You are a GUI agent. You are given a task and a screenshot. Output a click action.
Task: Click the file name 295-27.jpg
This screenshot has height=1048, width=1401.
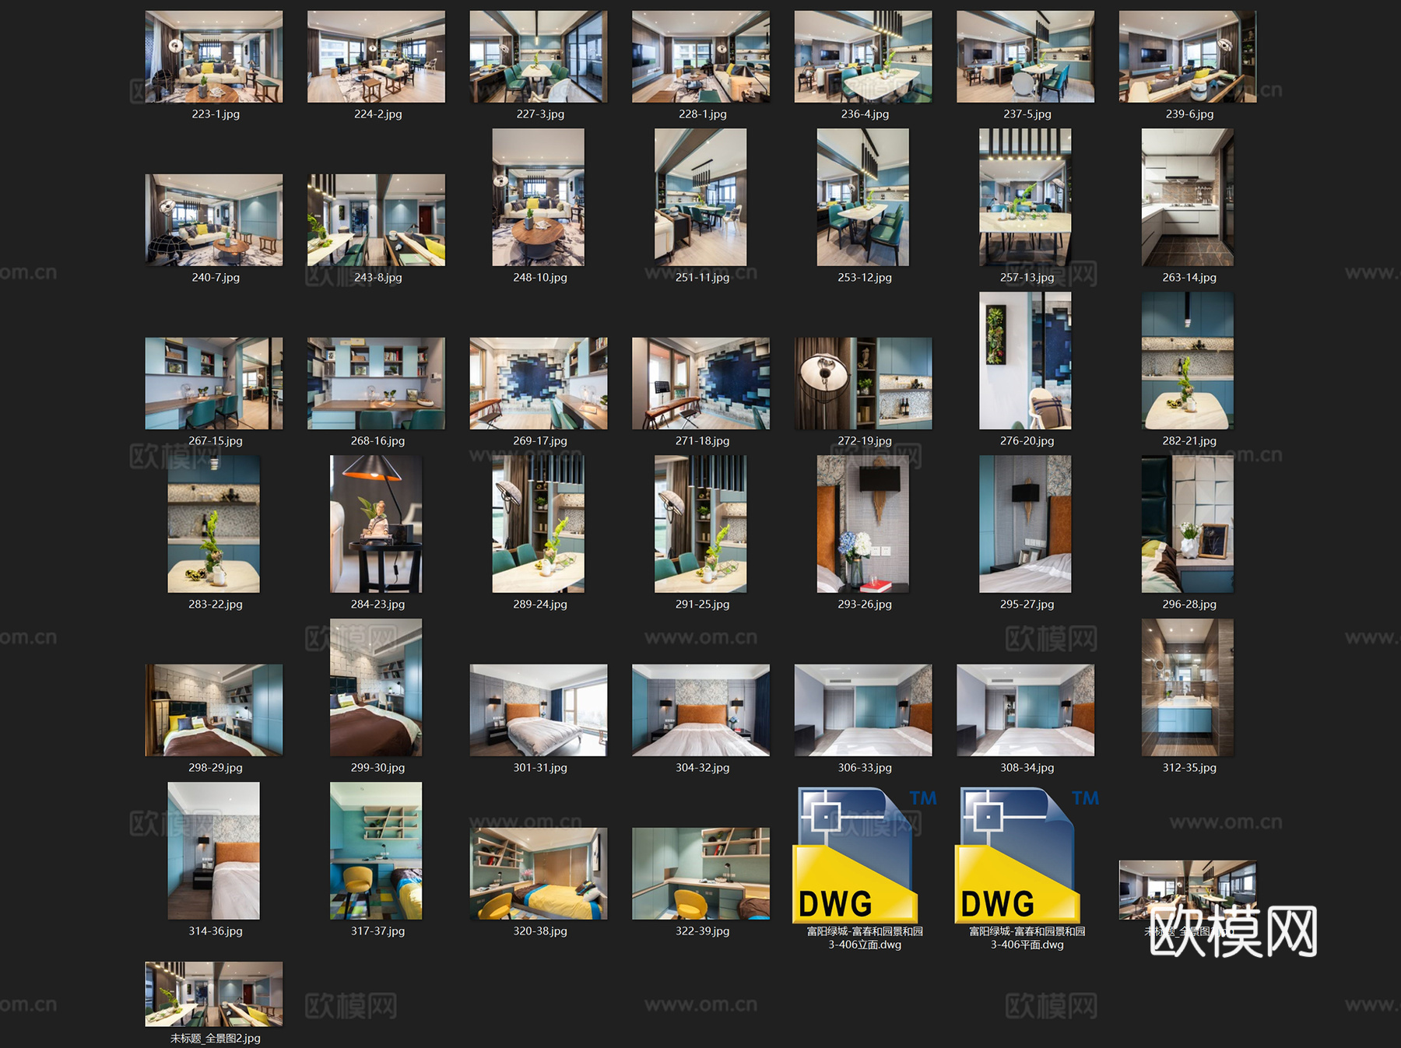1027,605
